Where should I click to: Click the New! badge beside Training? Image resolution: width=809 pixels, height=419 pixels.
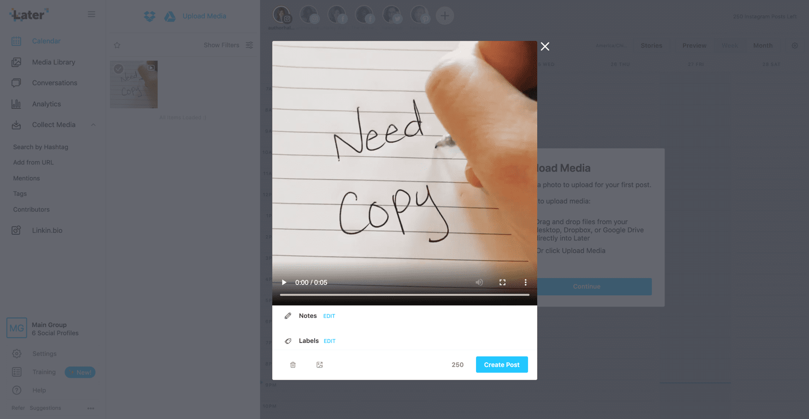pos(80,372)
